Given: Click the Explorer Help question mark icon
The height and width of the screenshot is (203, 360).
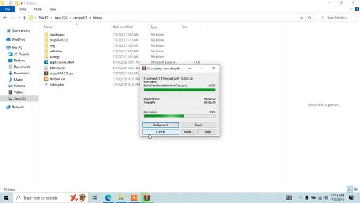Looking at the screenshot, I should 357,9.
